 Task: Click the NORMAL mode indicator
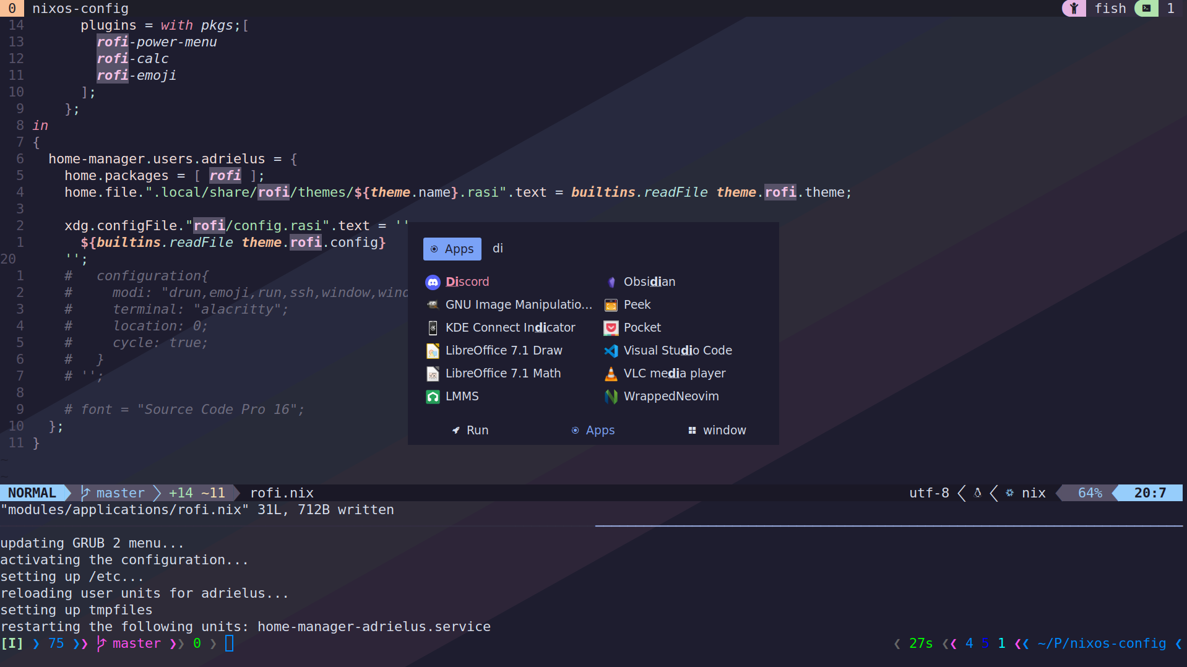click(x=32, y=493)
